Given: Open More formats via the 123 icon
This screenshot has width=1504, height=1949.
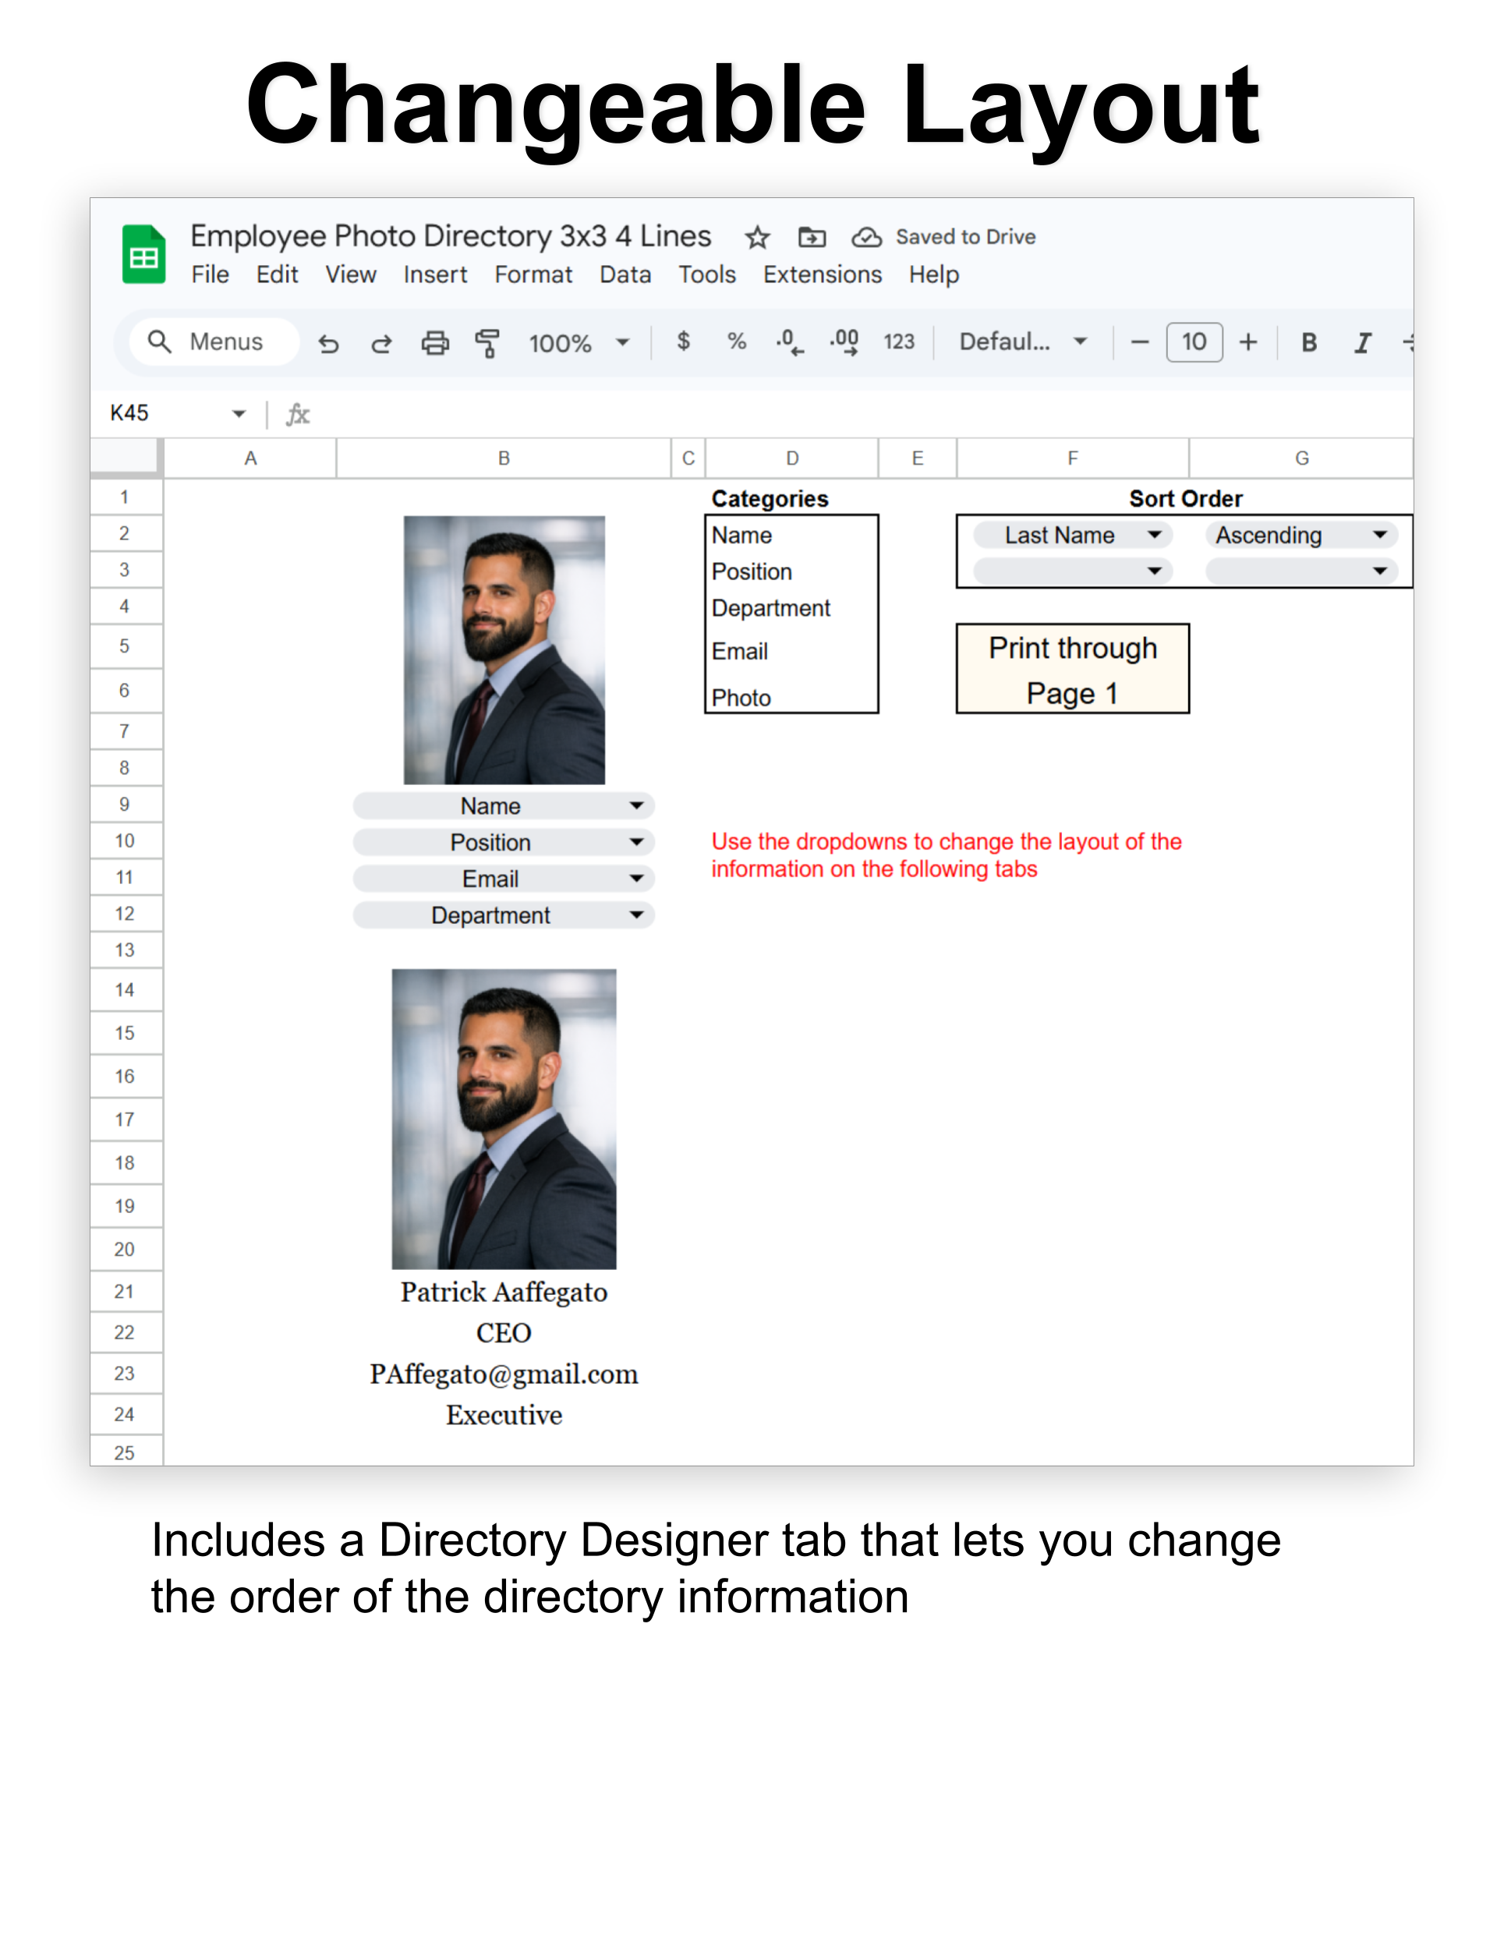Looking at the screenshot, I should click(898, 341).
